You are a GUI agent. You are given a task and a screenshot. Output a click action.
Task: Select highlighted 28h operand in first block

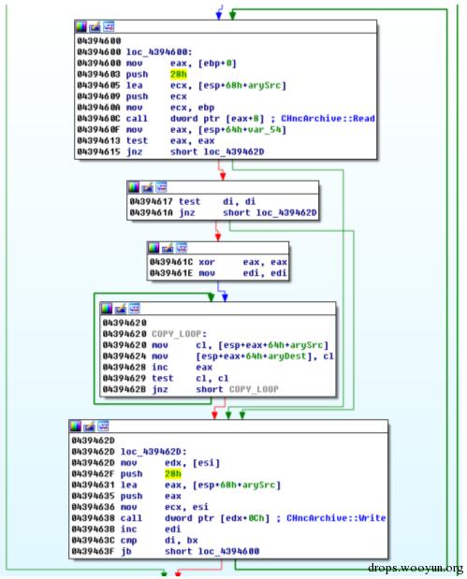pyautogui.click(x=179, y=75)
